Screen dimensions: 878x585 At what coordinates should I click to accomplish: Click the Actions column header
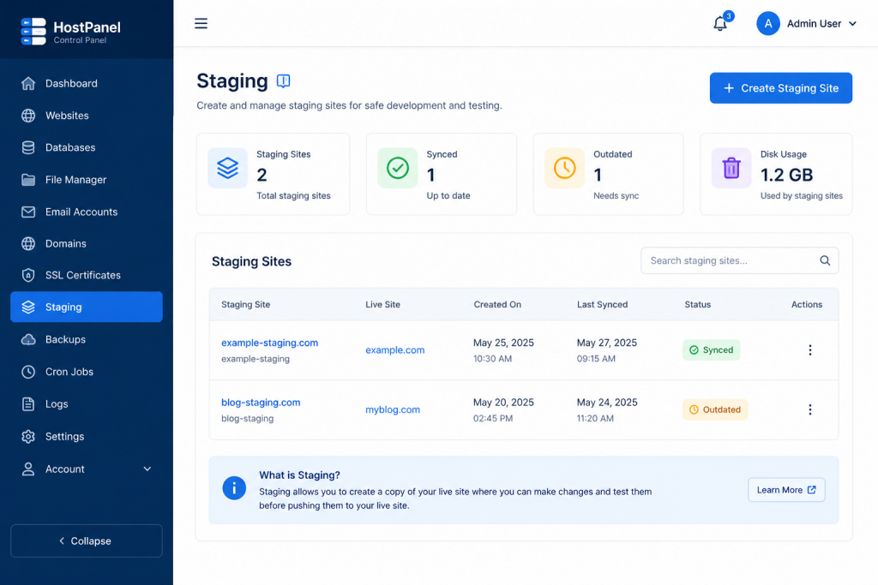click(806, 305)
